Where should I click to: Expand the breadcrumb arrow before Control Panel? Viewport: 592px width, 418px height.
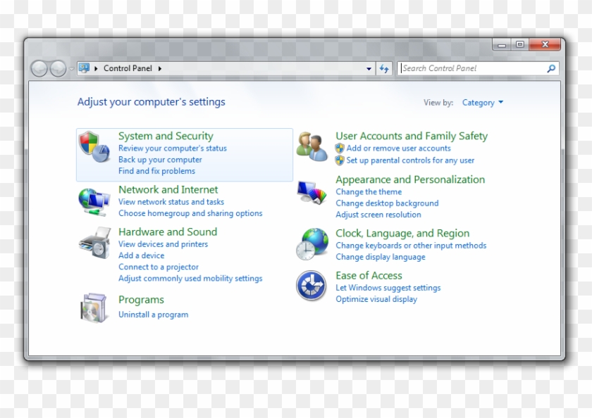click(96, 68)
